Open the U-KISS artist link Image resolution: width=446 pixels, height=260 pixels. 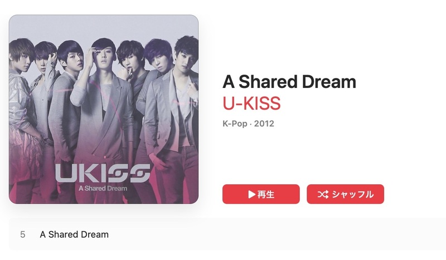click(x=251, y=103)
